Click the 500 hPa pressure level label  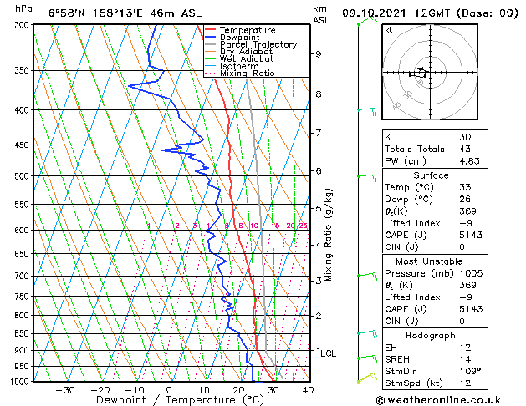click(x=23, y=176)
